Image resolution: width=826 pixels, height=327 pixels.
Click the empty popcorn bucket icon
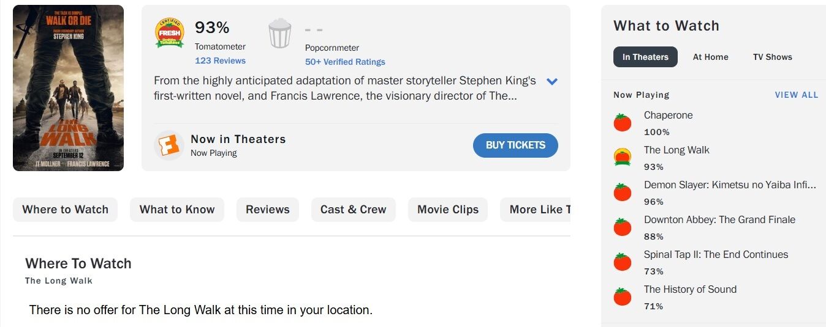[279, 34]
